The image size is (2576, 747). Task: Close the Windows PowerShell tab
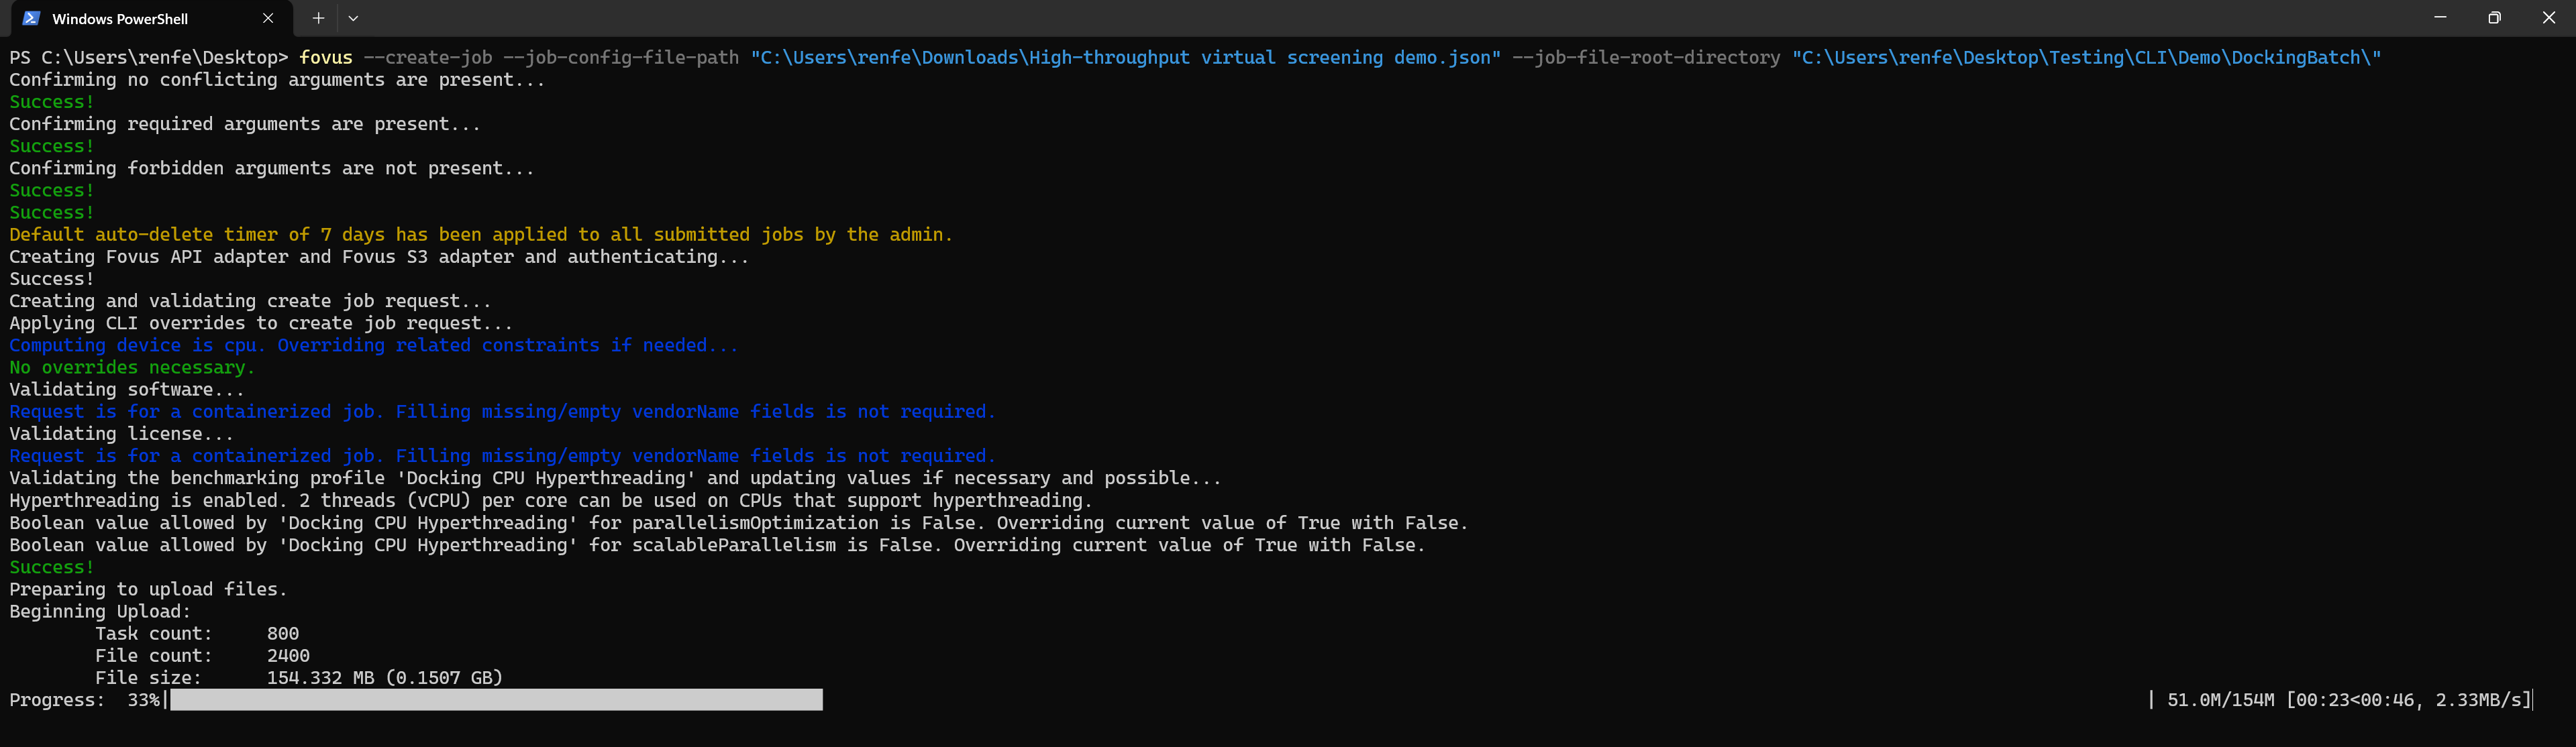pos(268,18)
